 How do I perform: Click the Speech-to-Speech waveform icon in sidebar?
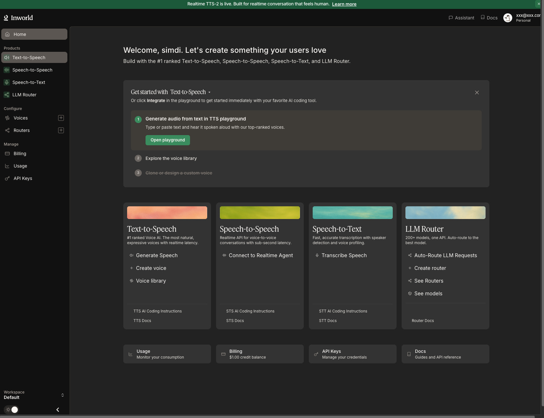tap(7, 70)
